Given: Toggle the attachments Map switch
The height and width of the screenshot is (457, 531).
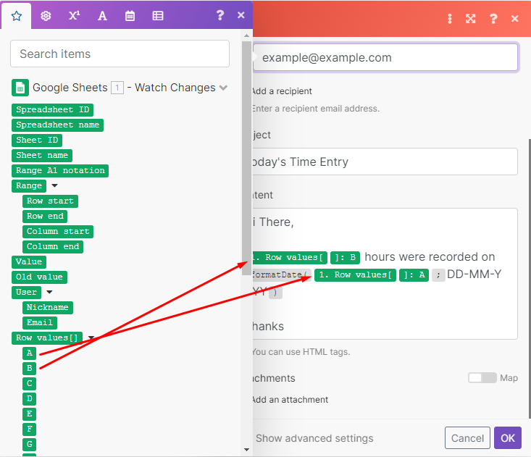Looking at the screenshot, I should click(x=482, y=378).
